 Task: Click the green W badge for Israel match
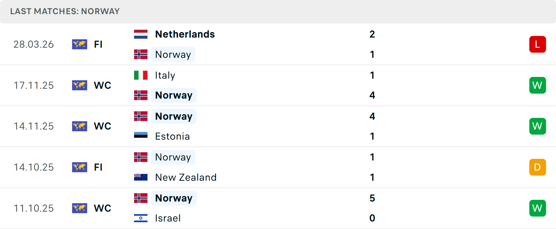point(537,208)
